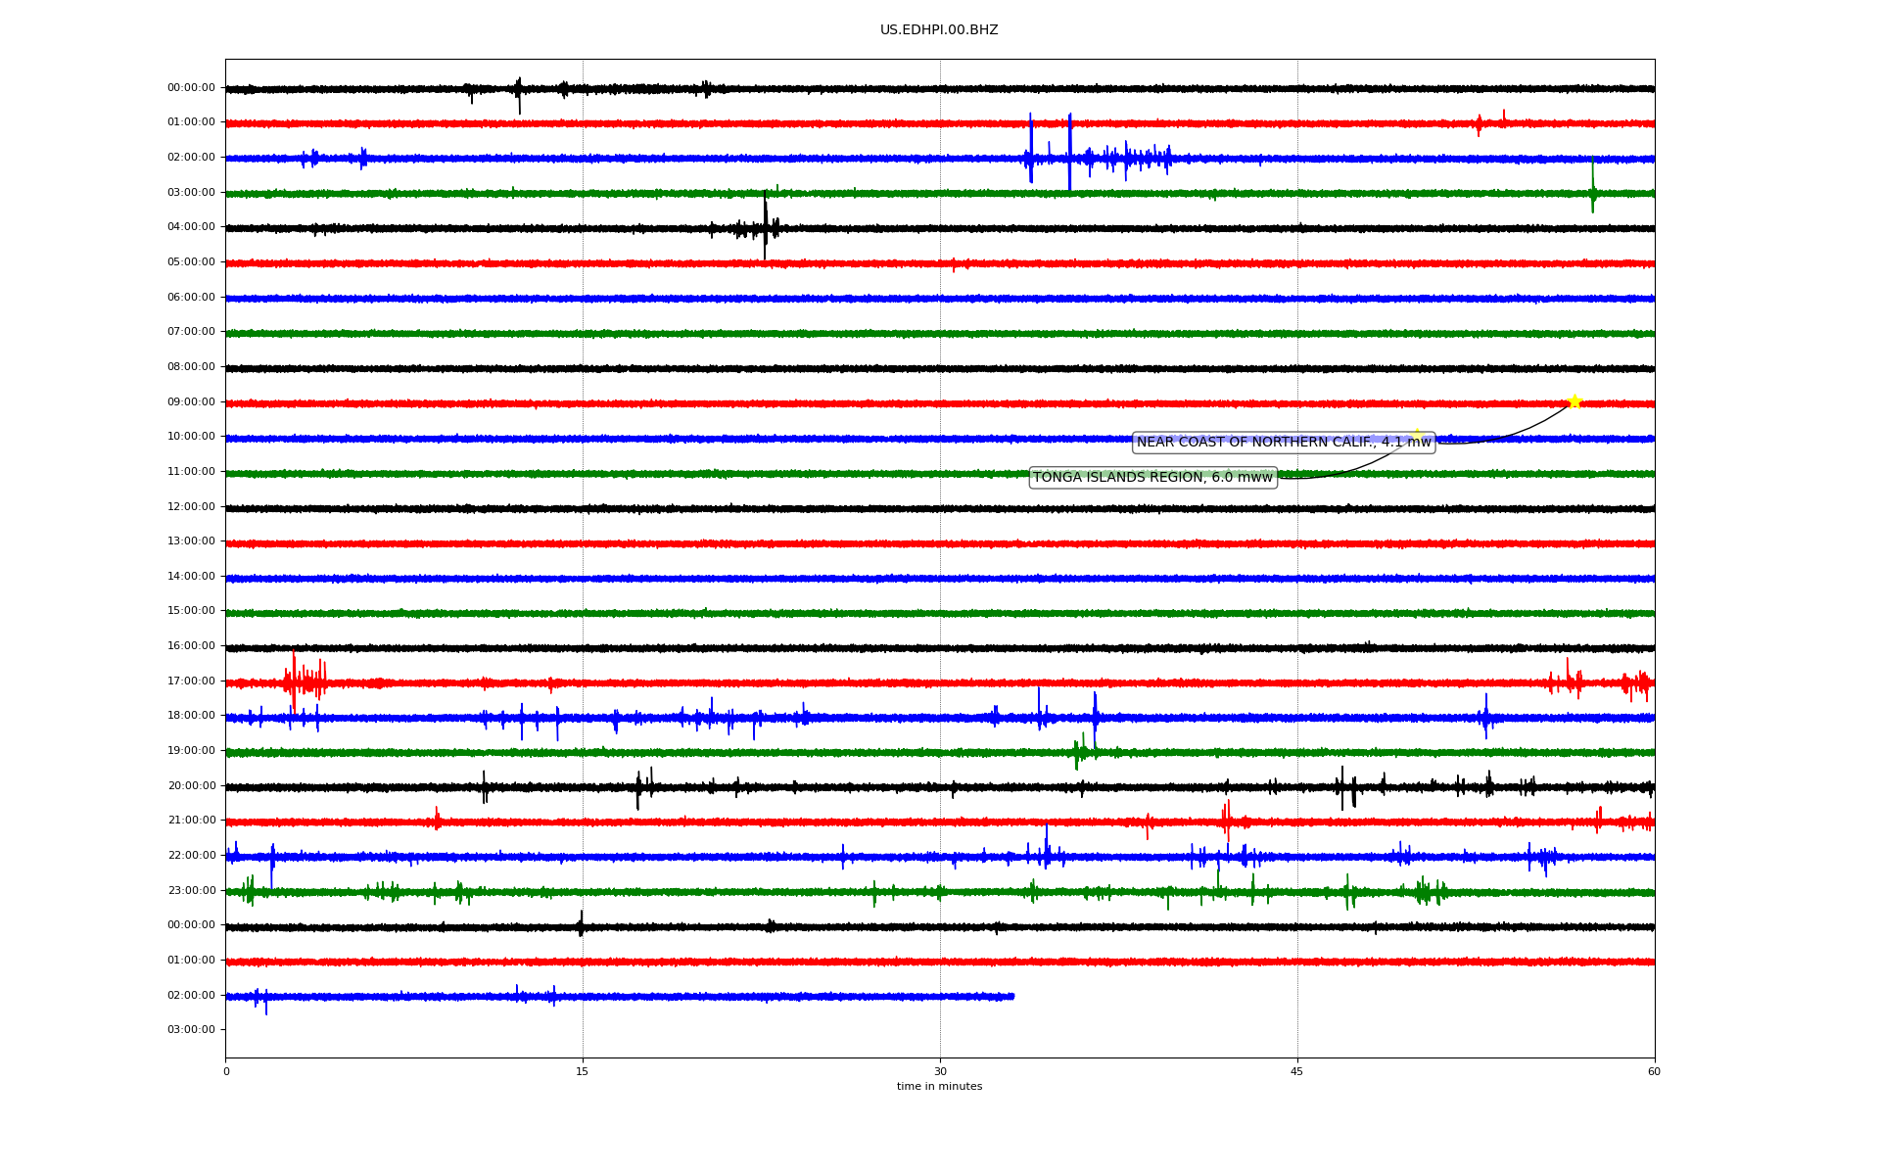1880x1175 pixels.
Task: Click the 60 tick on the minutes axis
Action: [x=1654, y=1072]
